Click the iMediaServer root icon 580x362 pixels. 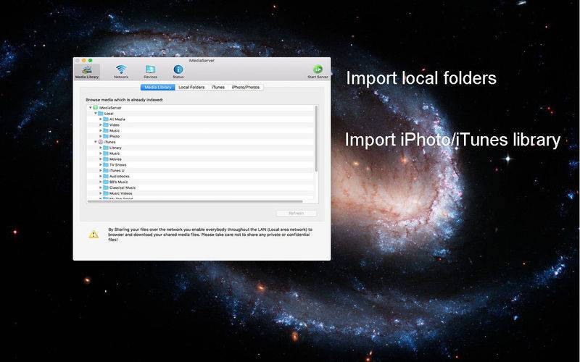[x=96, y=108]
